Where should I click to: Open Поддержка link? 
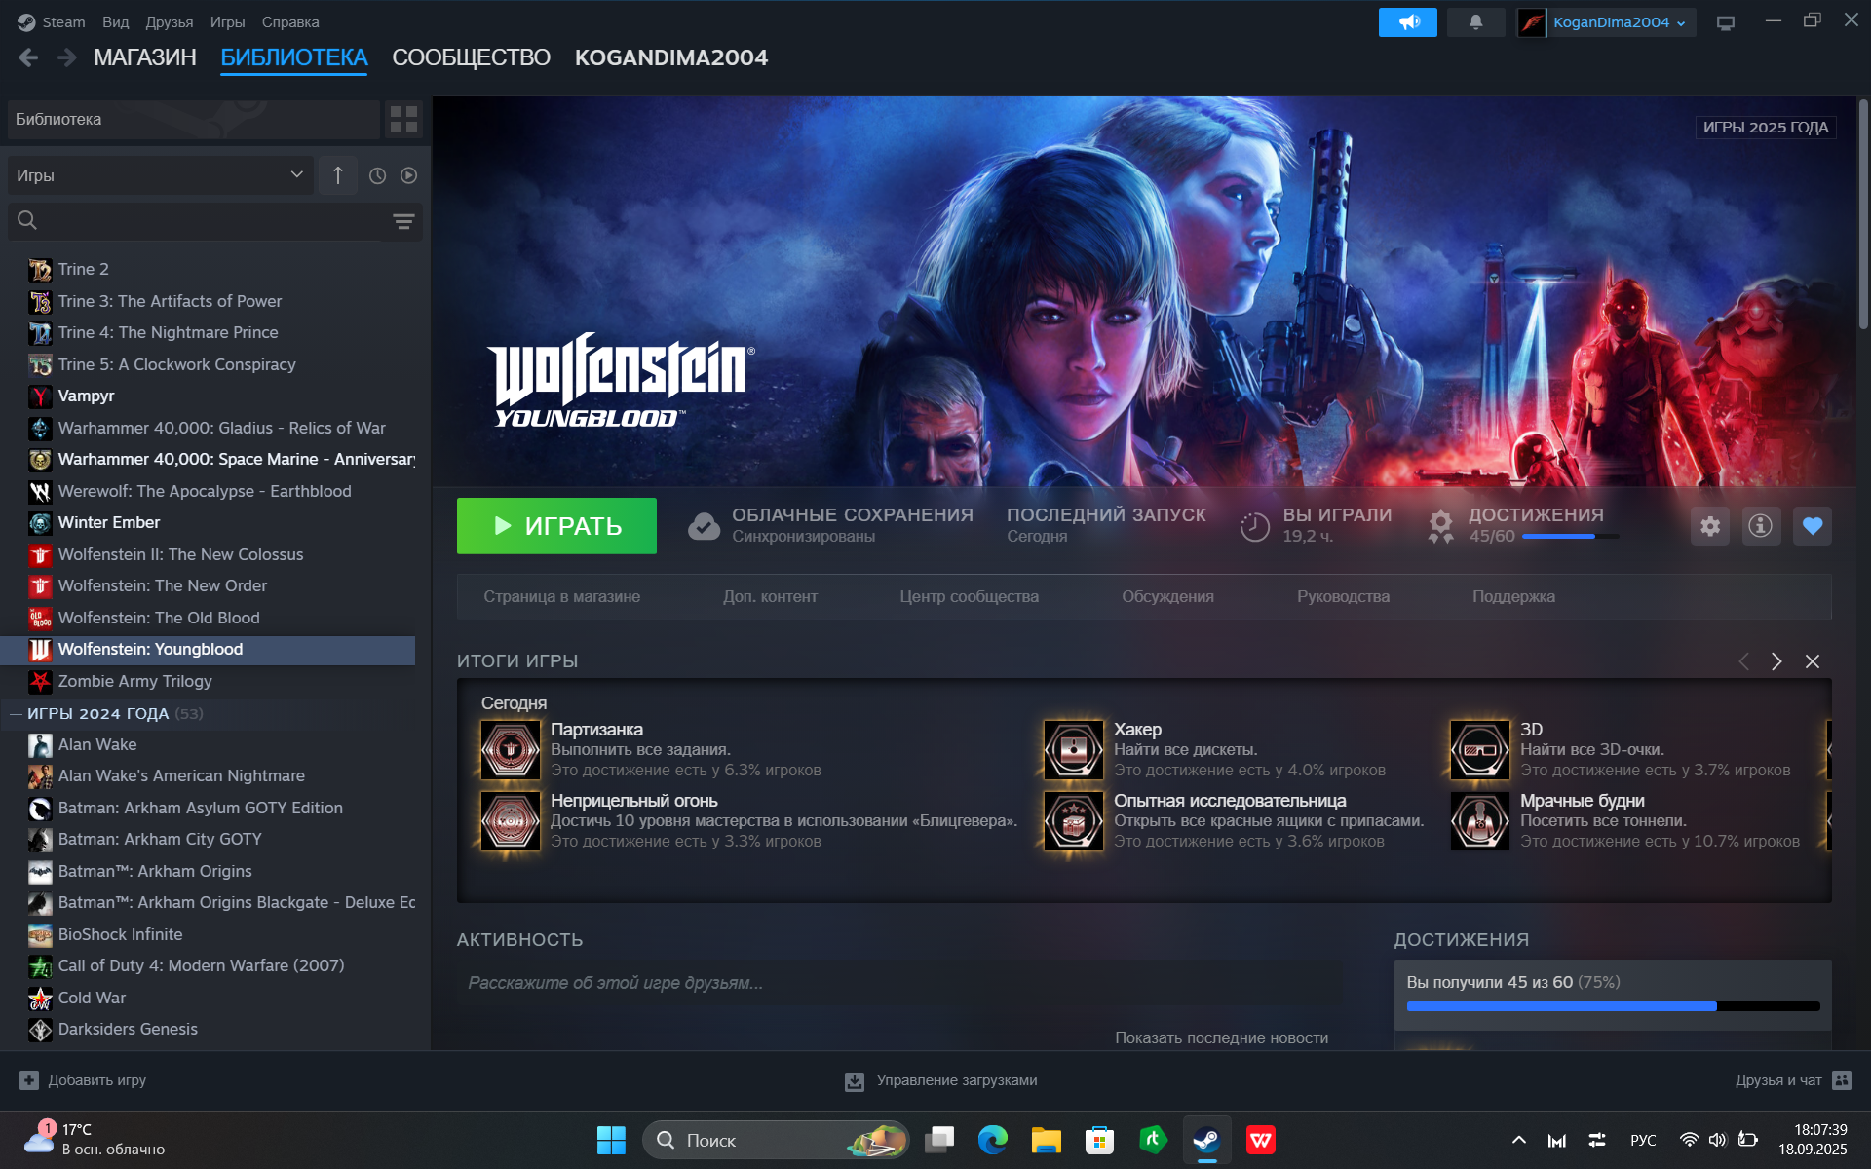coord(1513,596)
